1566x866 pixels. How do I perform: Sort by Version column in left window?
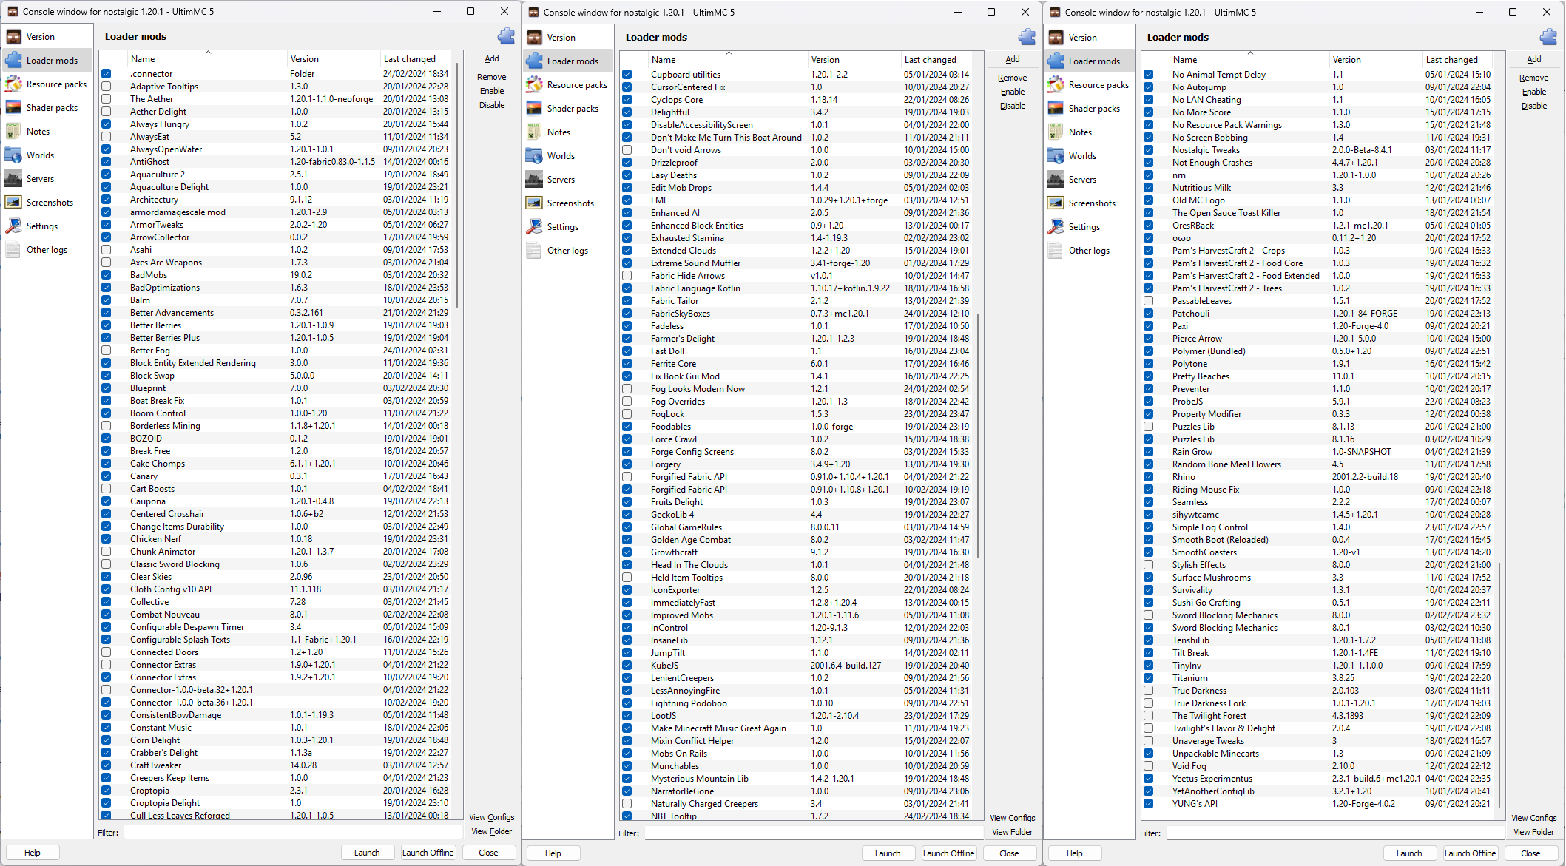[334, 59]
